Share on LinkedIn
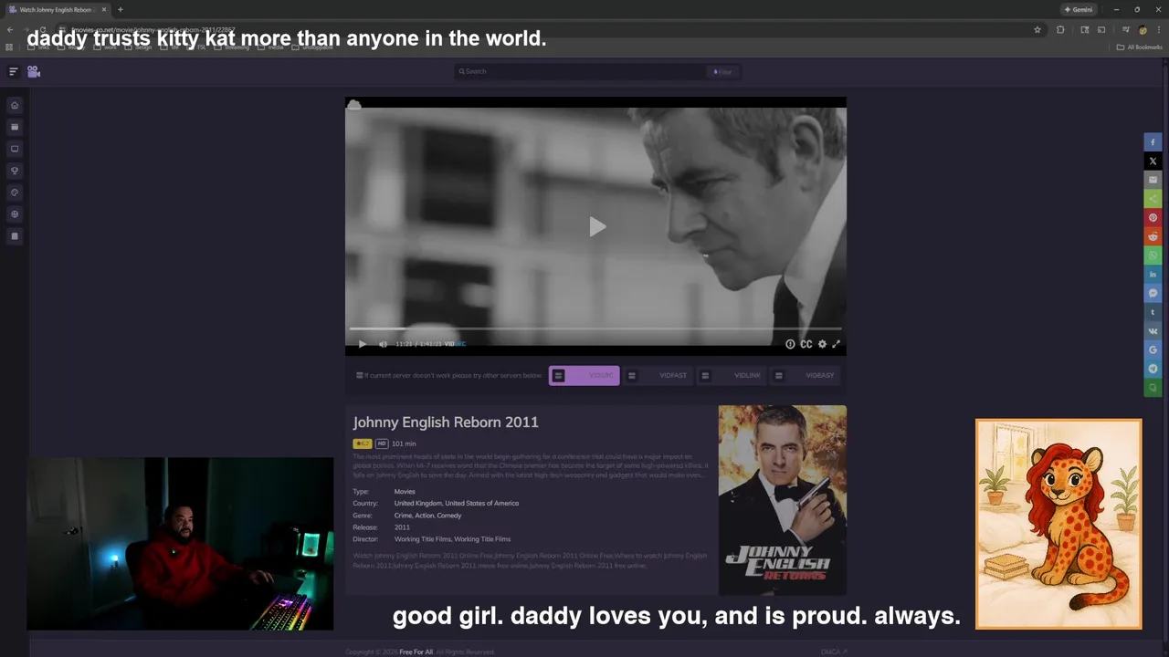1169x657 pixels. coord(1153,275)
